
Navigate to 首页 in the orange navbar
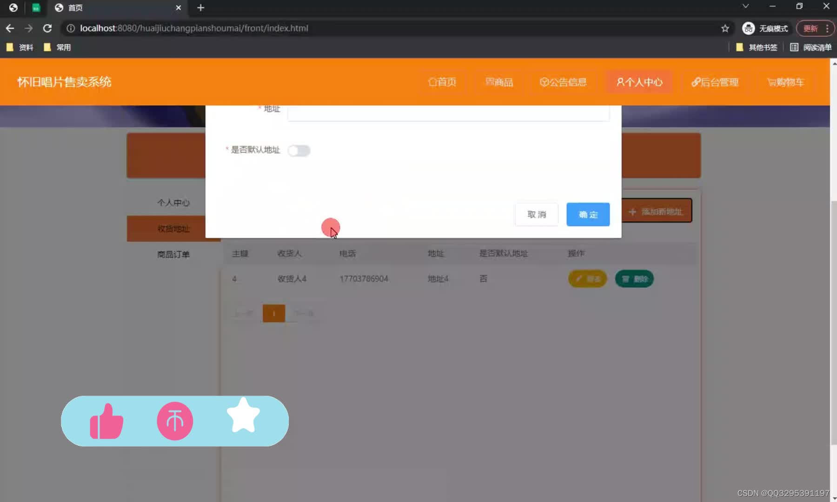pyautogui.click(x=442, y=82)
